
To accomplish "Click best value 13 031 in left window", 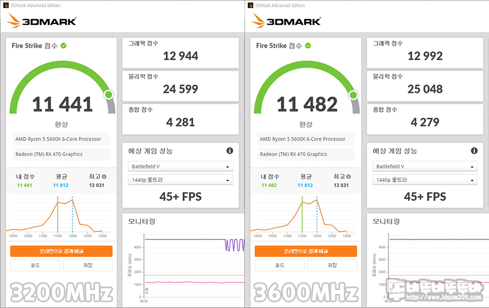I will pyautogui.click(x=97, y=185).
